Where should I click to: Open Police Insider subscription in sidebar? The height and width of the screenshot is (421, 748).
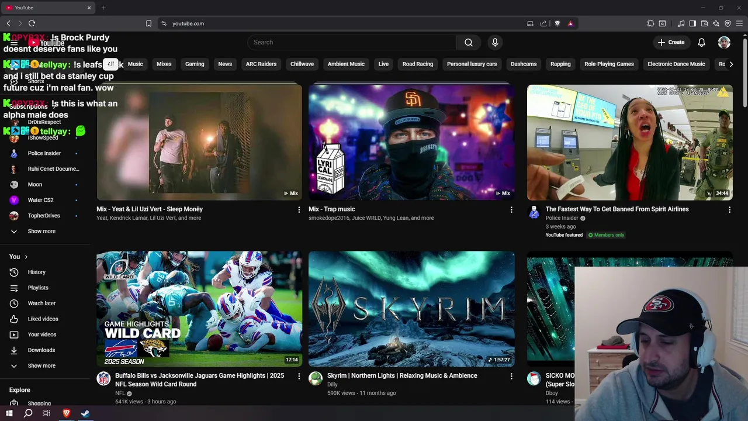click(44, 153)
